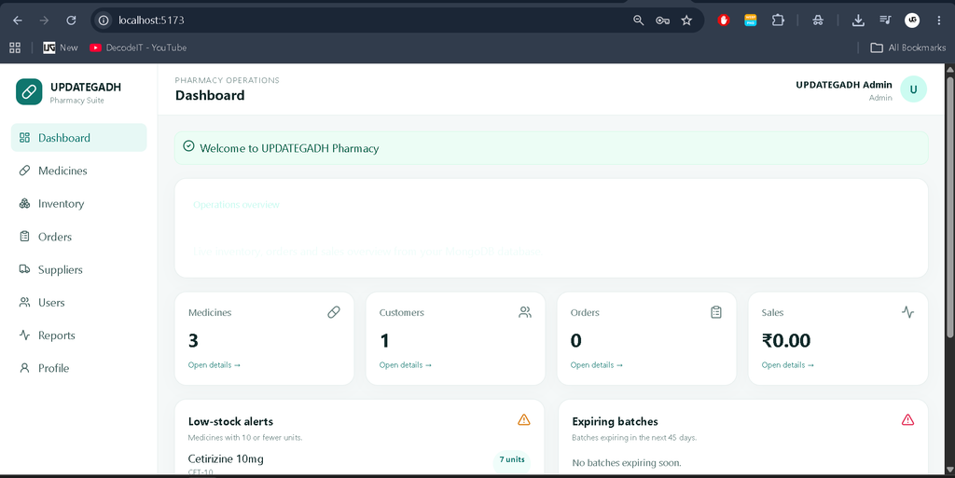Click the check circle icon in welcome banner
Viewport: 955px width, 478px height.
click(188, 146)
